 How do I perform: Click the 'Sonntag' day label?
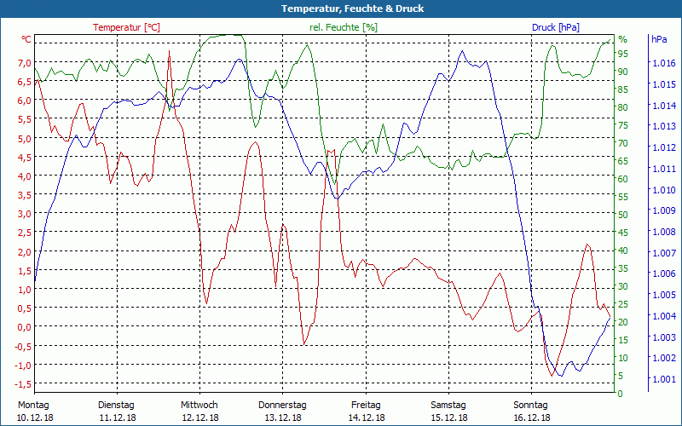(x=530, y=405)
